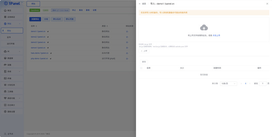
Task: Open the folder icon for demo4.1panel.cn
Action: [x=127, y=48]
